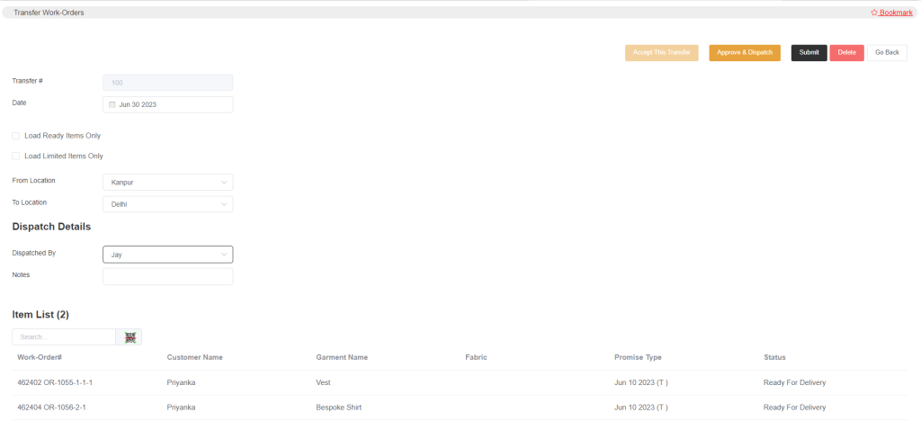
Task: Click the Vest garment cell
Action: [x=323, y=383]
